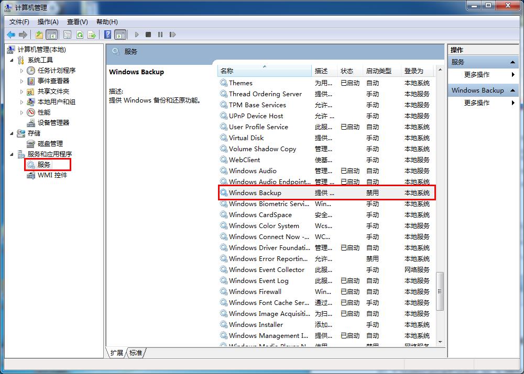Collapse the Windows Backup actions section
Viewport: 524px width, 374px height.
click(512, 90)
